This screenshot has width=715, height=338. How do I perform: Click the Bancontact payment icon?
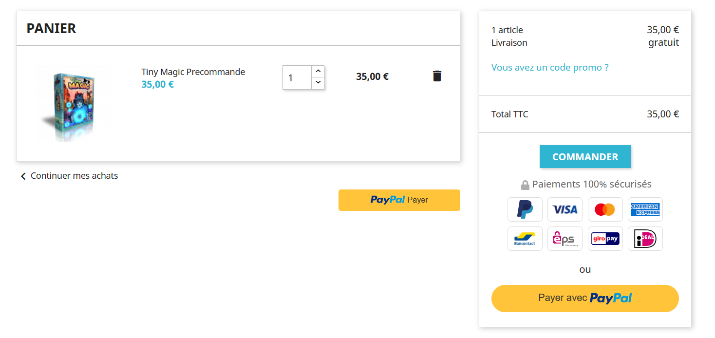[x=525, y=239]
